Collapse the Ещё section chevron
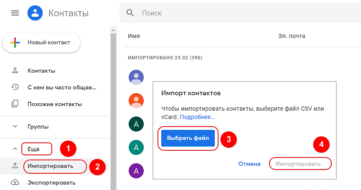 [15, 148]
